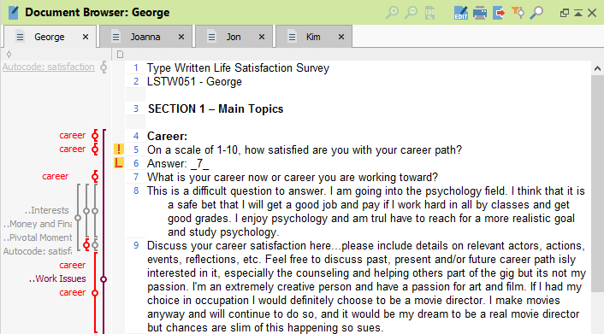Viewport: 604px width, 334px height.
Task: Click the zoom out magnifier icon
Action: (411, 12)
